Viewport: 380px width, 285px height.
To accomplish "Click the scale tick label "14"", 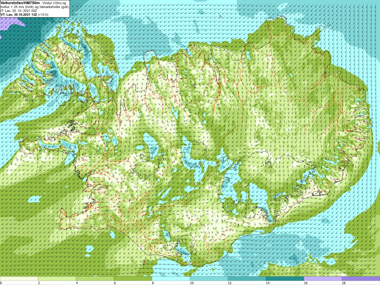I will [x=267, y=283].
